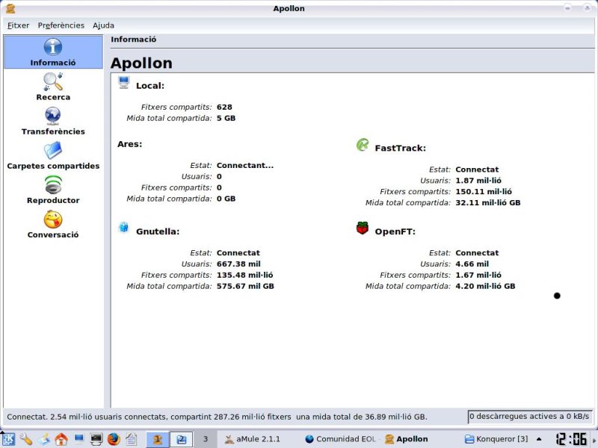Screen dimensions: 598x448
Task: Click Gnutella size '575.67 mil GB'
Action: point(245,286)
